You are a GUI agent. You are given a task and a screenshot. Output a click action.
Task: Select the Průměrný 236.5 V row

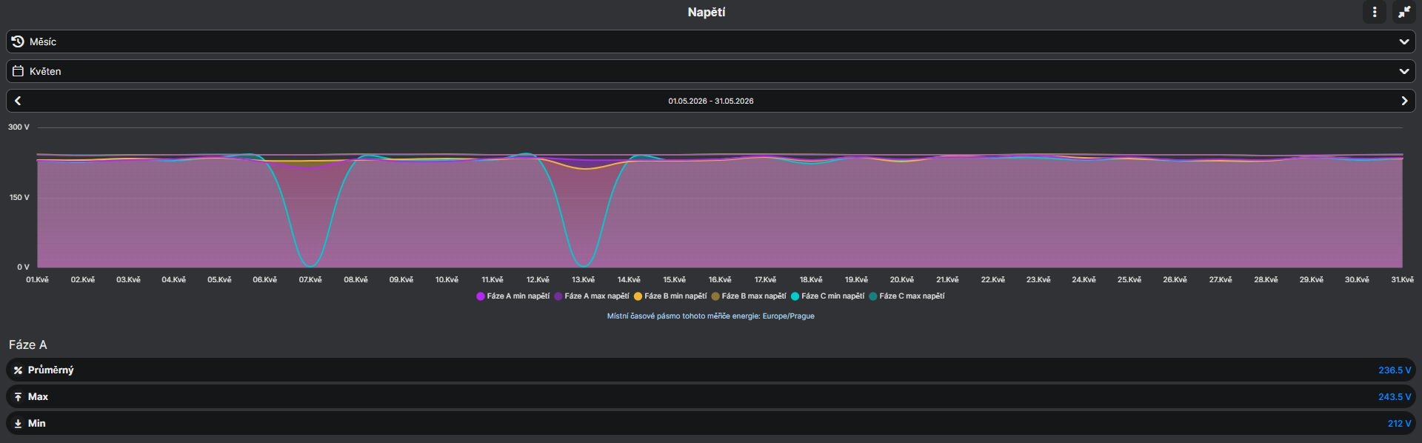(x=711, y=370)
